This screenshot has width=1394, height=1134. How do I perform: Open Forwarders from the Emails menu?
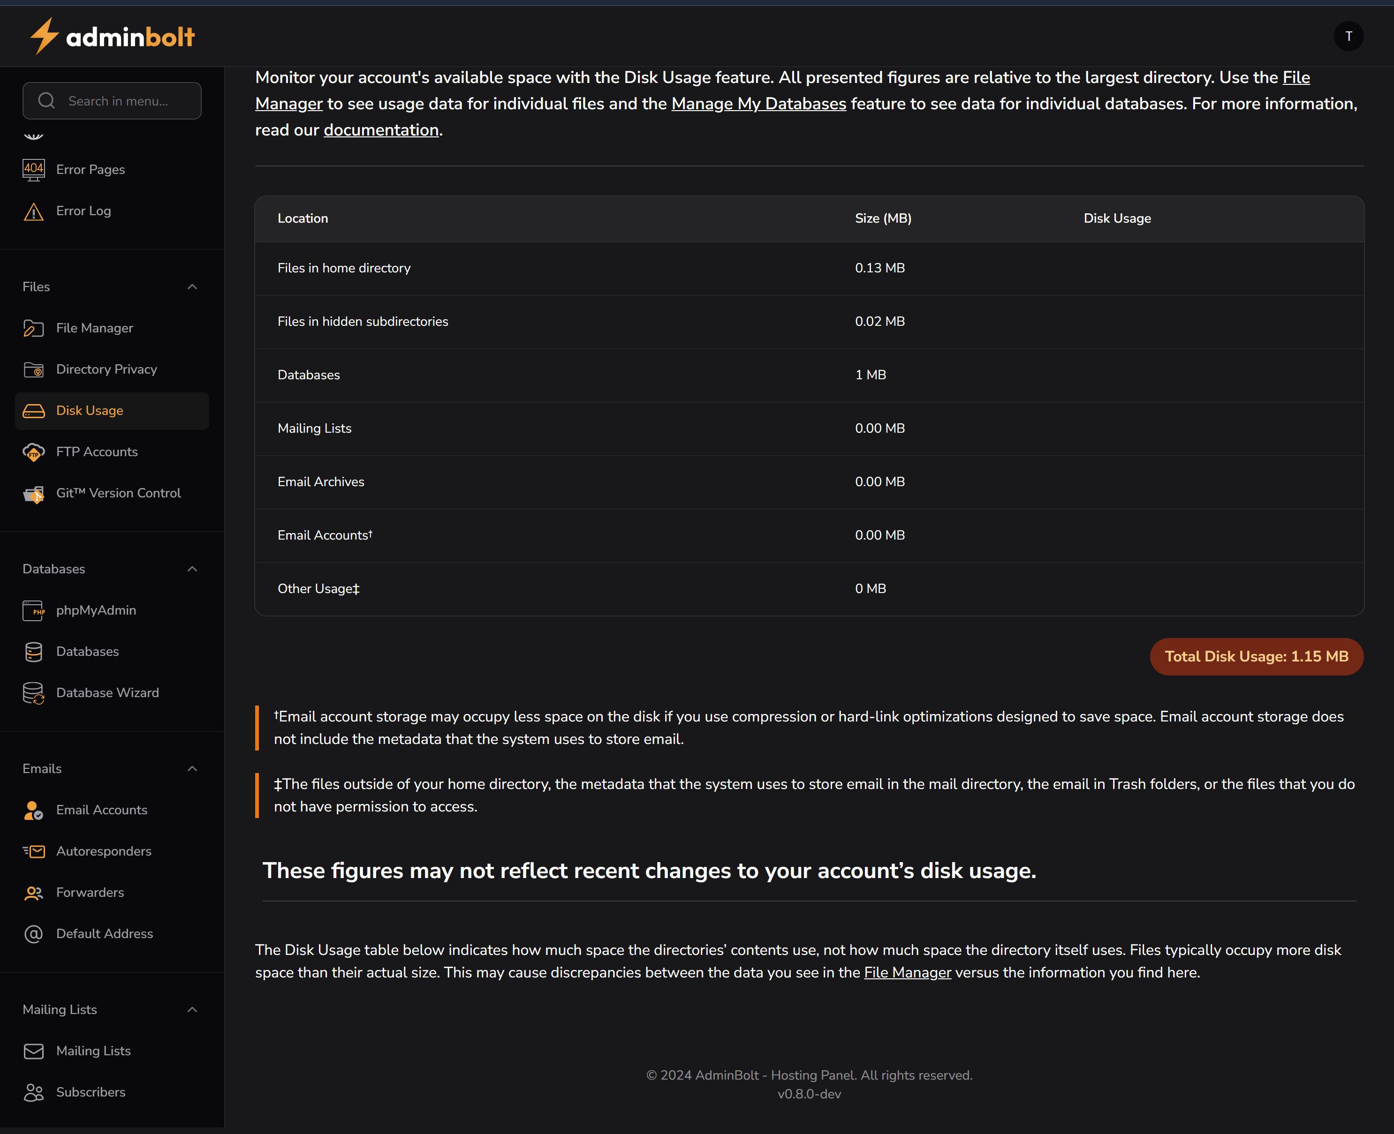point(90,892)
